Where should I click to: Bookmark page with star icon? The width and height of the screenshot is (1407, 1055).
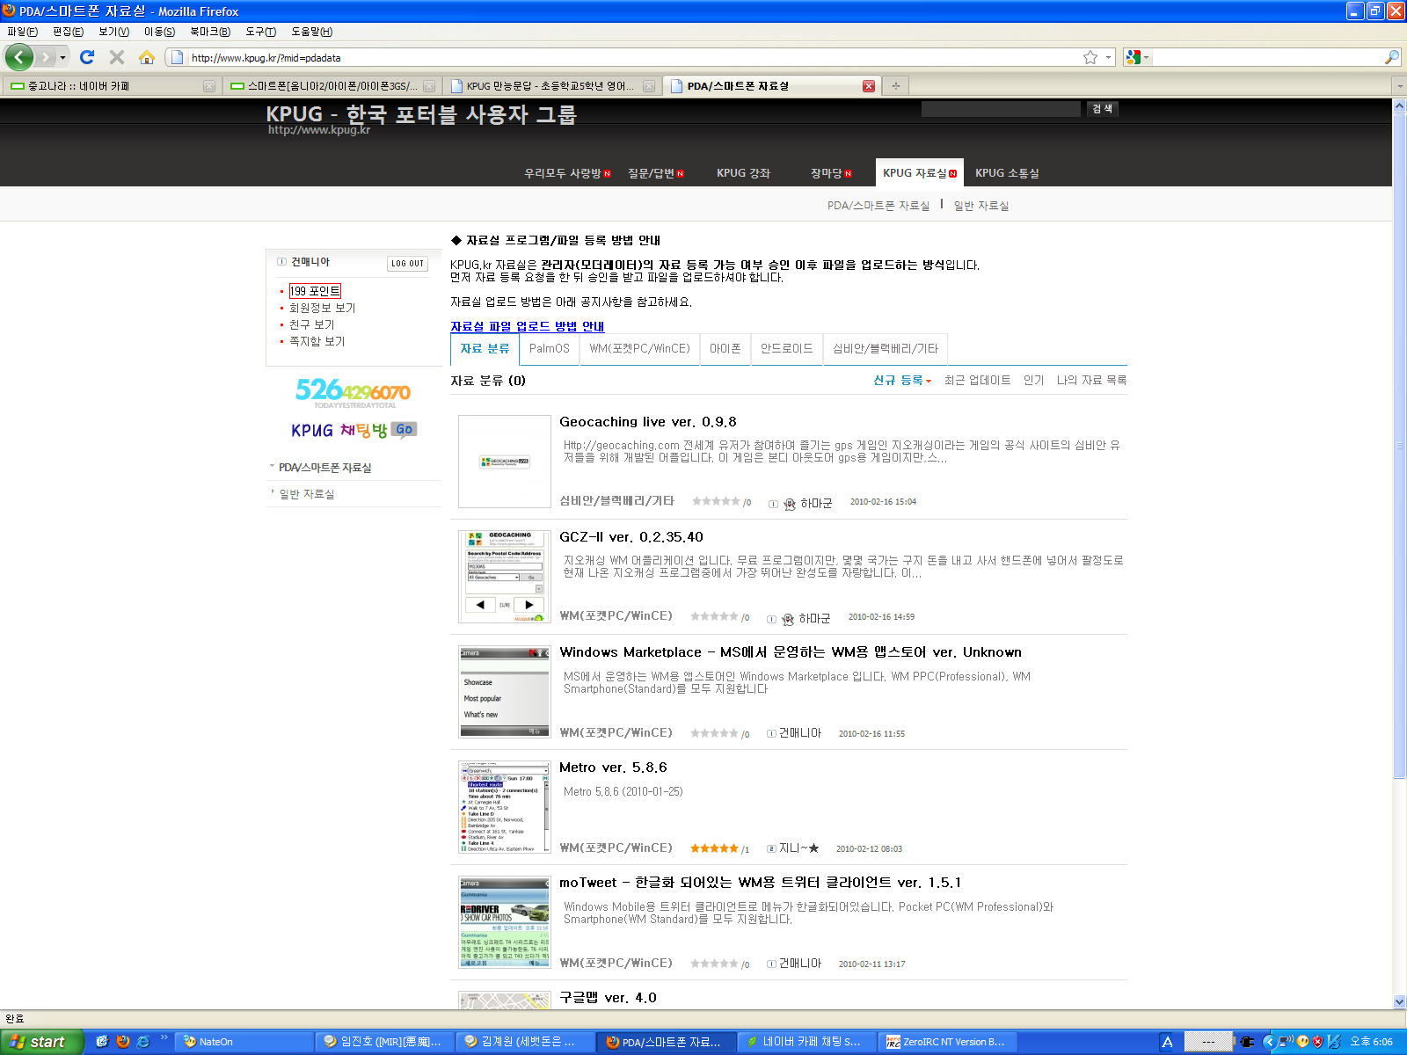pos(1090,57)
